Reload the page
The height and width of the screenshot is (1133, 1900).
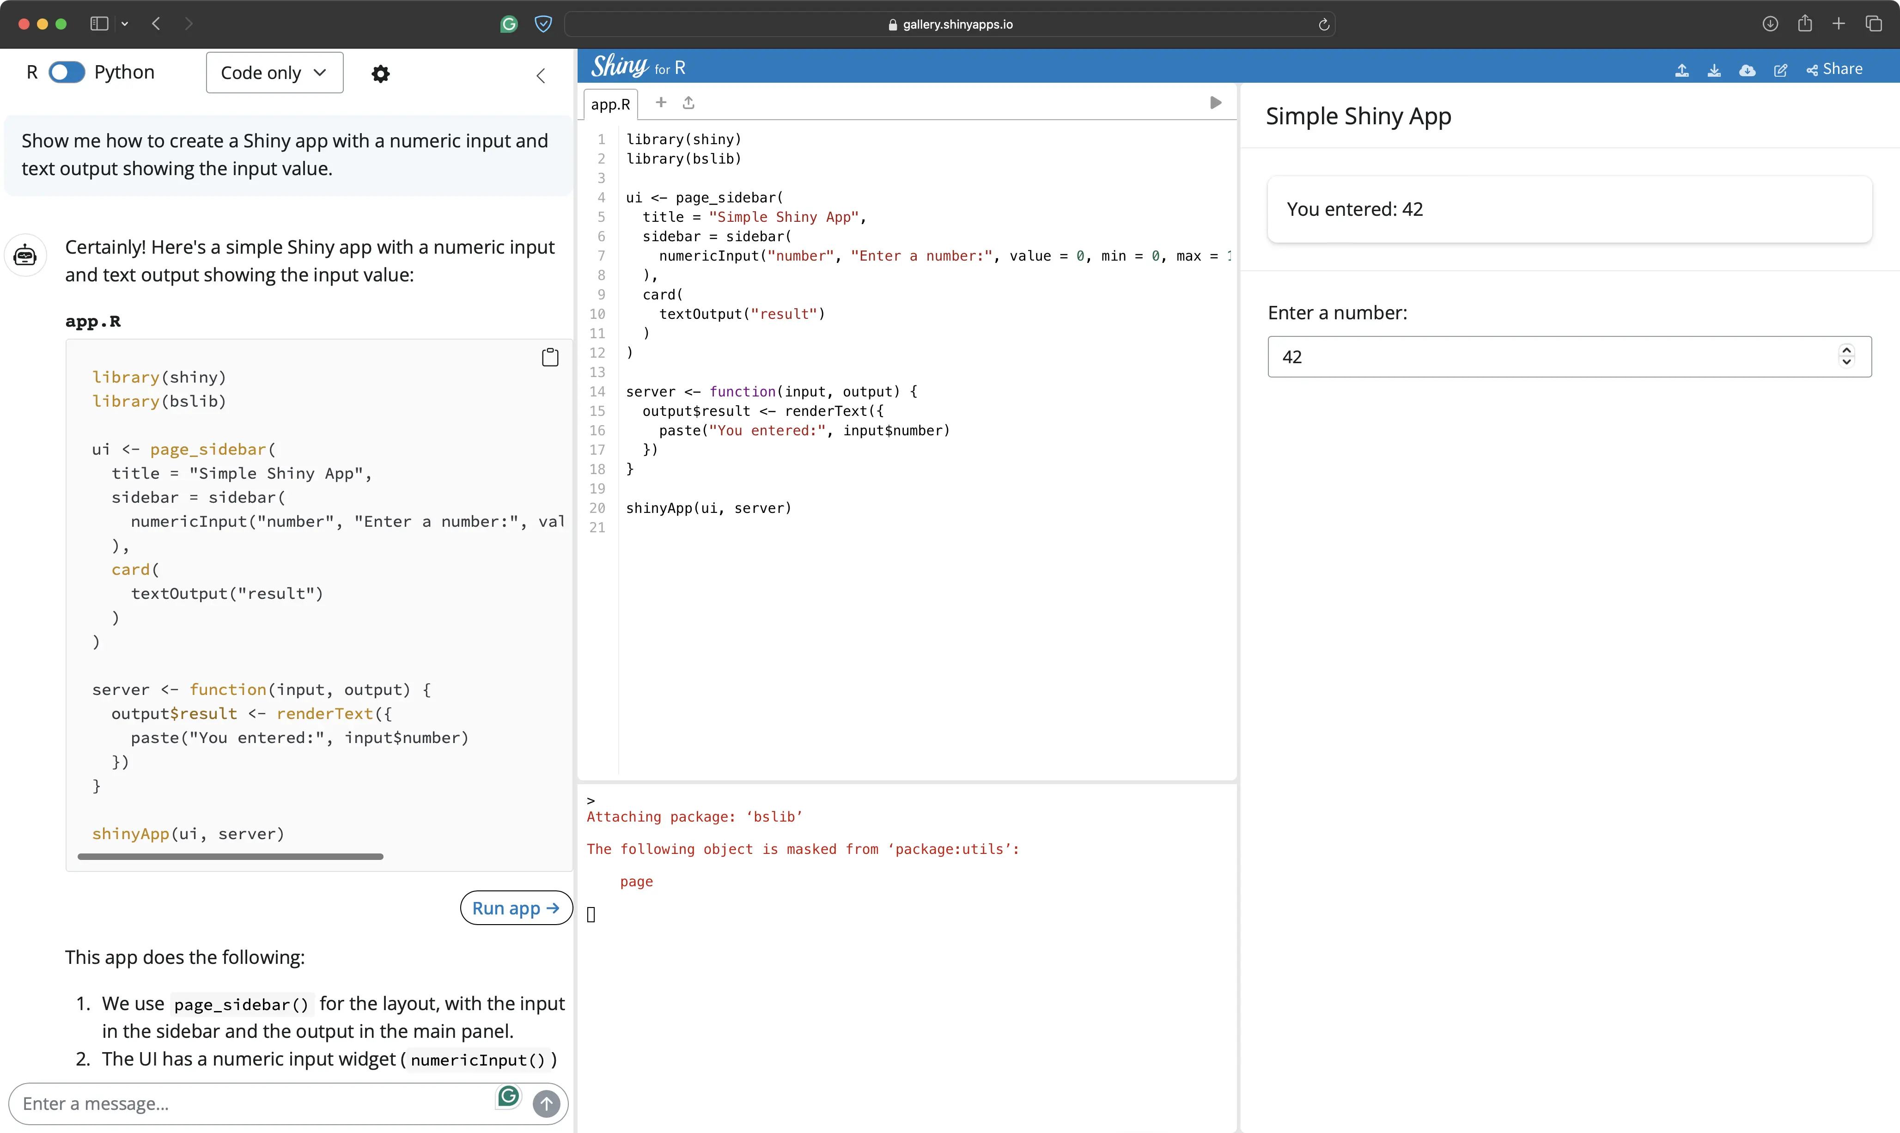1324,24
